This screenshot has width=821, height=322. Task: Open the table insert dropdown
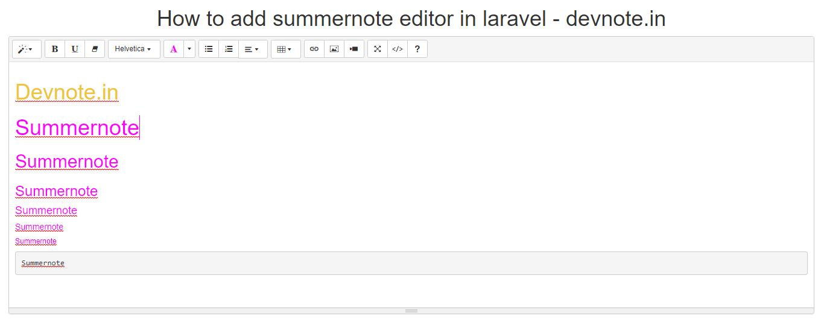point(286,49)
